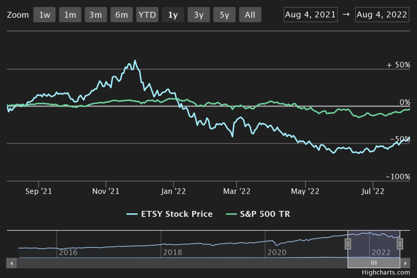Click the scrollbar thumb grip
The height and width of the screenshot is (278, 417).
tap(374, 263)
